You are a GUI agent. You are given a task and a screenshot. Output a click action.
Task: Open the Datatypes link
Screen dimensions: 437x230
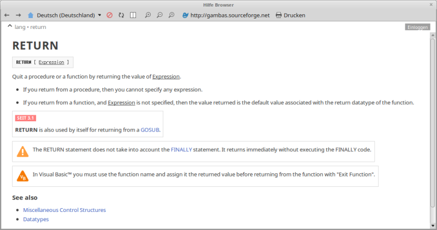[36, 219]
